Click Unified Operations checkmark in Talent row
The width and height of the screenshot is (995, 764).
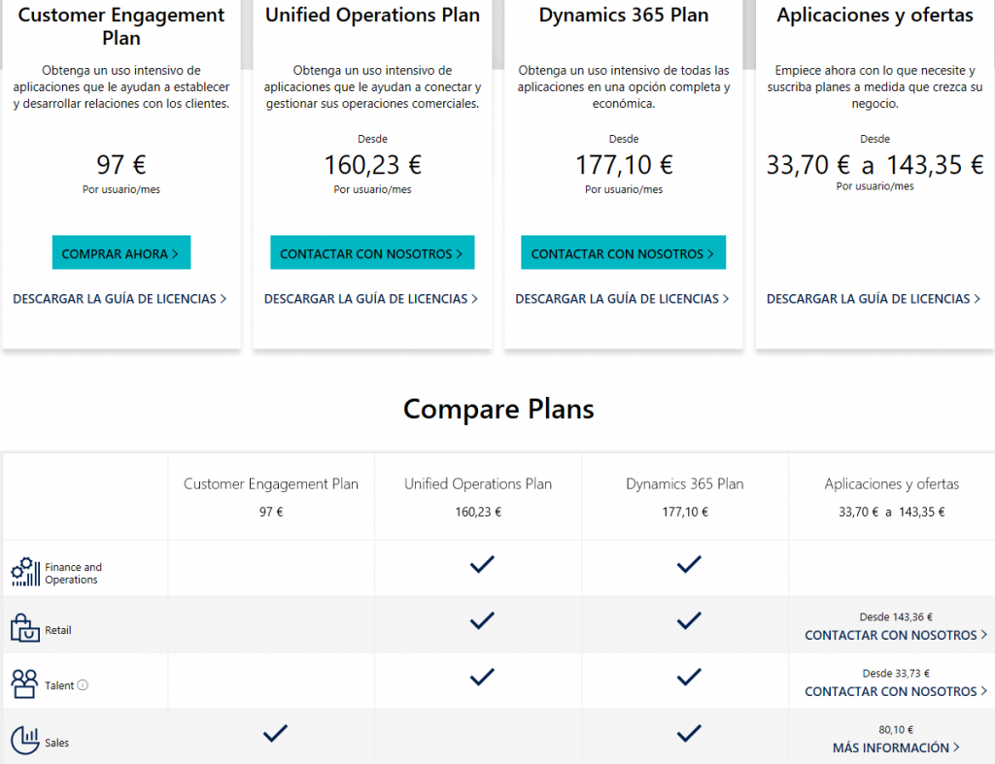click(x=482, y=678)
